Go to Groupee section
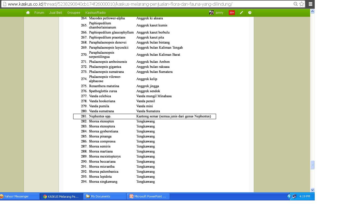 [x=74, y=13]
